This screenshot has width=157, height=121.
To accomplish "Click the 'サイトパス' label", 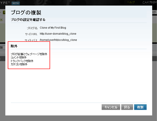I will coord(31,40).
